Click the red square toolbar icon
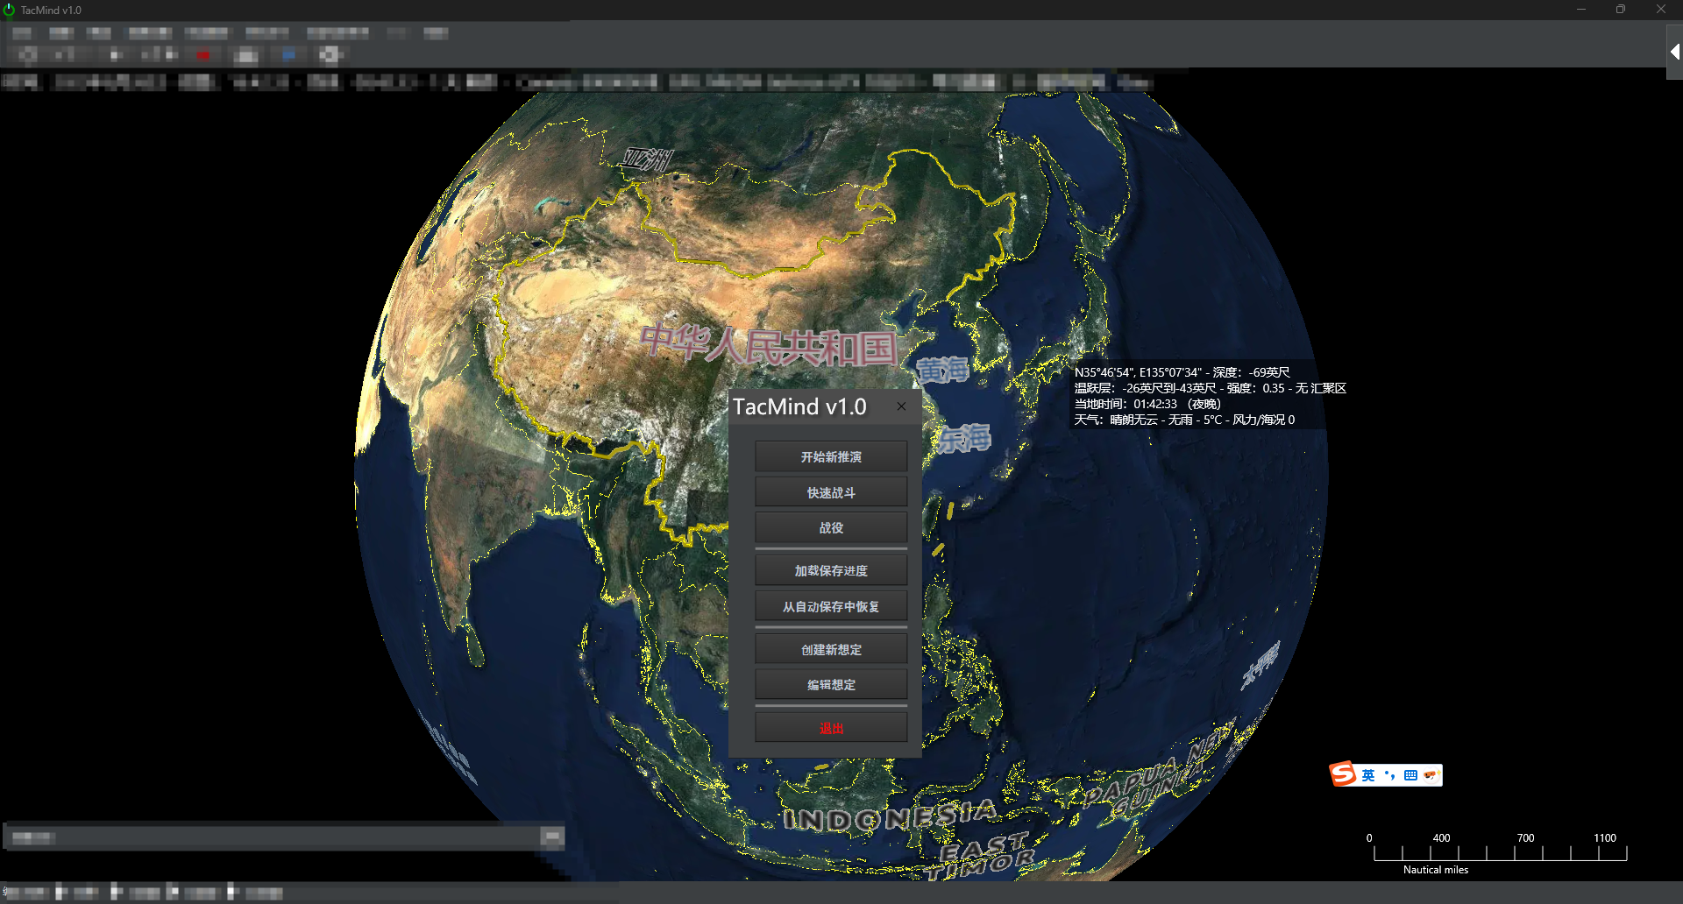The width and height of the screenshot is (1683, 904). 202,55
